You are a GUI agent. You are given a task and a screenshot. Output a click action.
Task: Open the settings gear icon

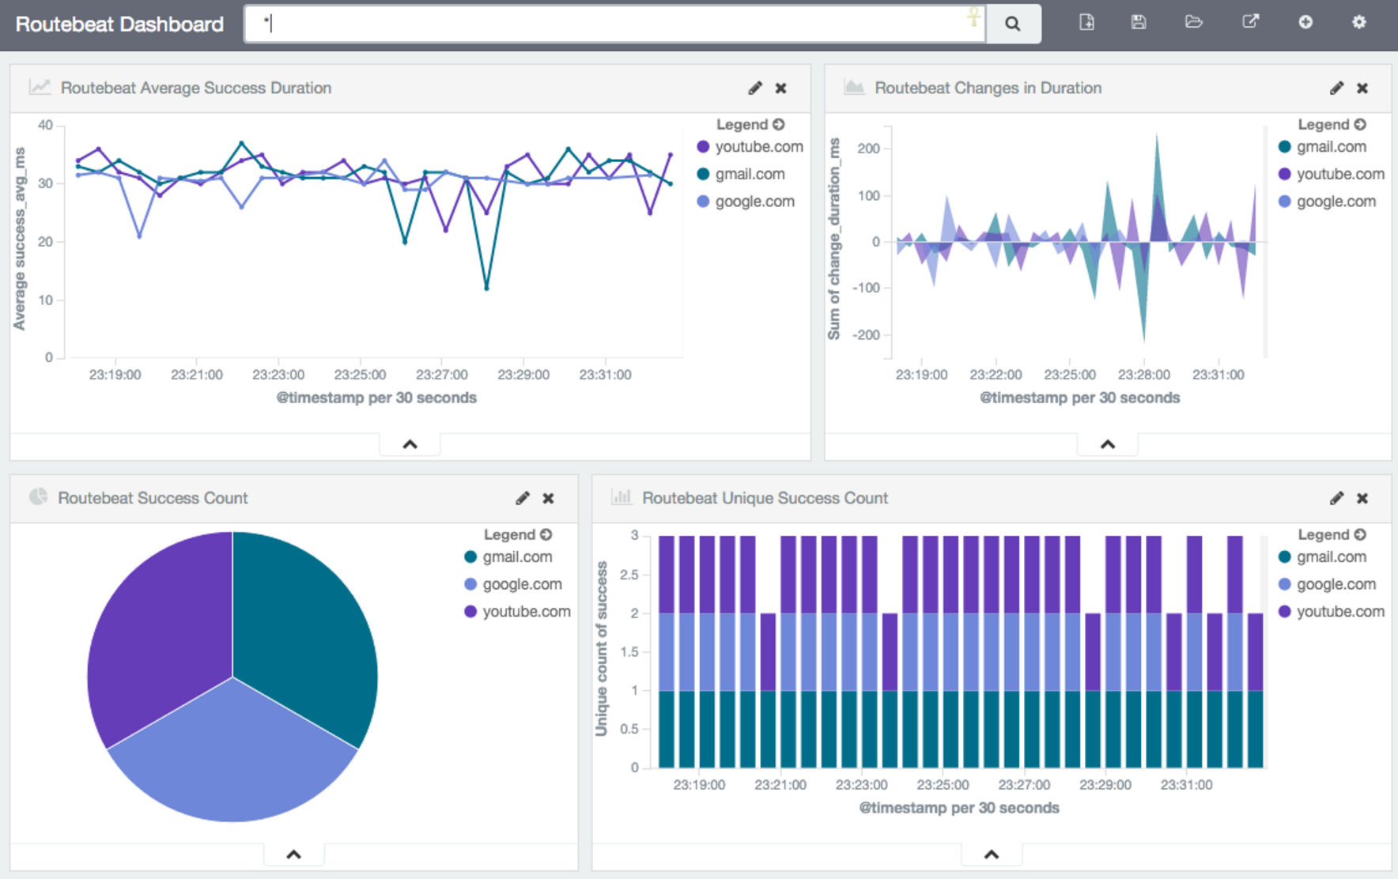1358,22
